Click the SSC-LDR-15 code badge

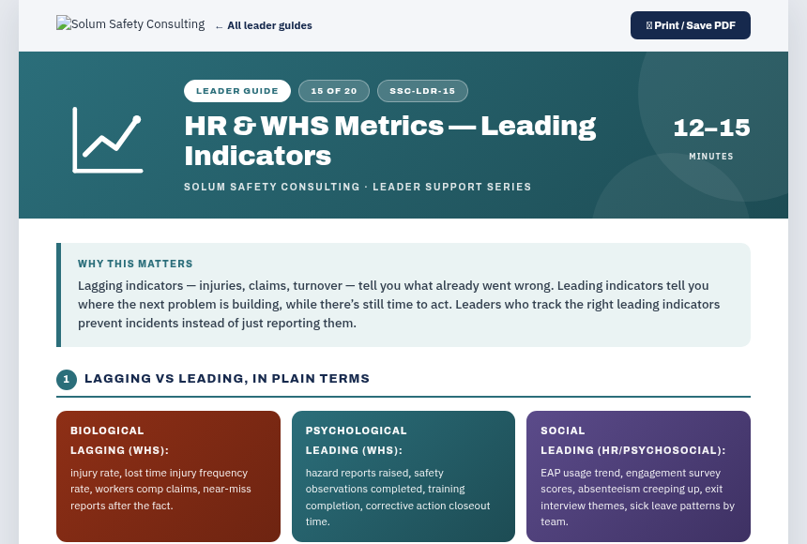click(422, 91)
